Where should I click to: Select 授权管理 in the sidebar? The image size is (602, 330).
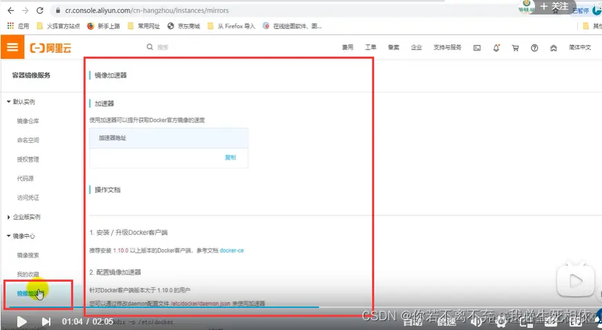click(x=28, y=159)
